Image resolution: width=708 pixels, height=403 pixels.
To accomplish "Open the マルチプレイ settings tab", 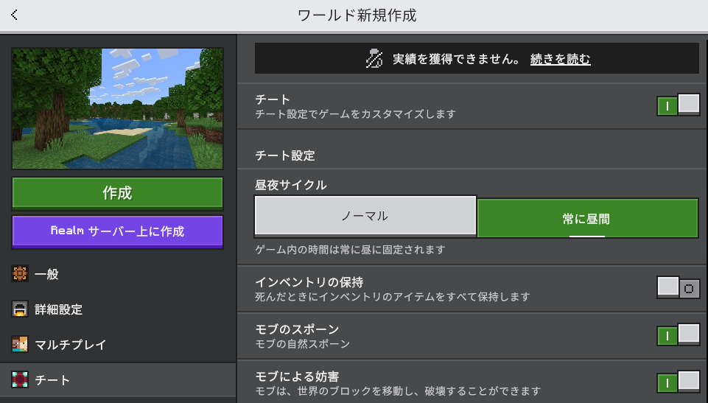I will pyautogui.click(x=119, y=344).
